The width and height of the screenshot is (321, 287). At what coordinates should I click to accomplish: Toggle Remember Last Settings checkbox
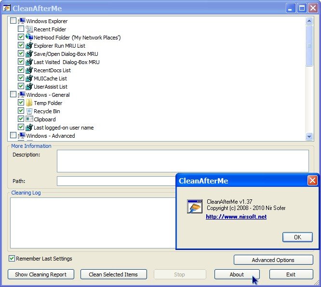point(12,259)
